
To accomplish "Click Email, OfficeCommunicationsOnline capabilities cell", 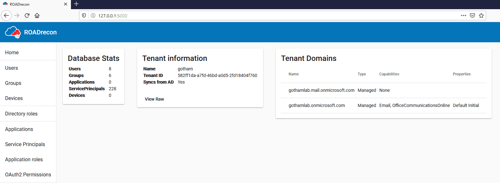I will tap(415, 105).
